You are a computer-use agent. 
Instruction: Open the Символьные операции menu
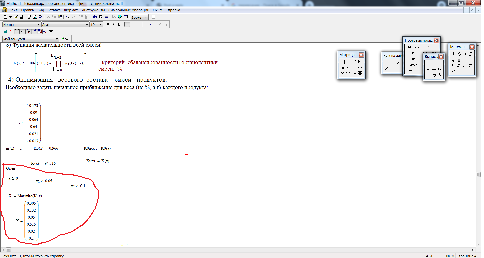pyautogui.click(x=129, y=10)
